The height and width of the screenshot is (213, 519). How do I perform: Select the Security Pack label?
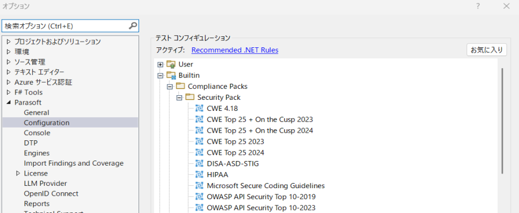(219, 98)
